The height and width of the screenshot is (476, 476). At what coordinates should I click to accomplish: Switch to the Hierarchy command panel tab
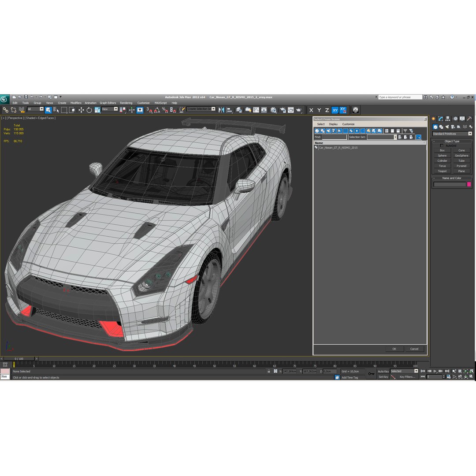pyautogui.click(x=448, y=119)
